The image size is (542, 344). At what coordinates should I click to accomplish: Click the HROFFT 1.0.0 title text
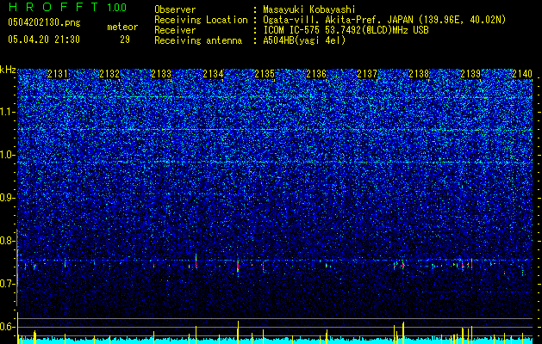[x=67, y=7]
